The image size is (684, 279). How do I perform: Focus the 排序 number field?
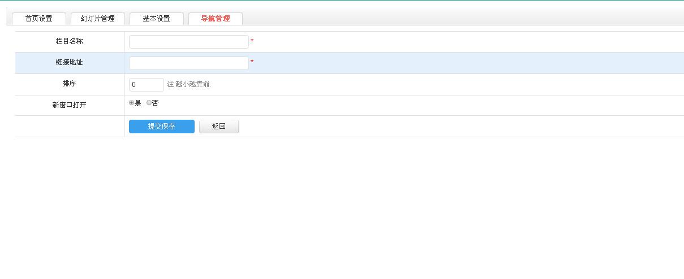(147, 85)
